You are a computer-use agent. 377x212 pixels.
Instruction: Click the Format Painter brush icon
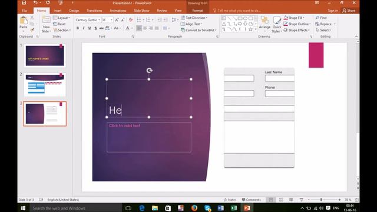tap(32, 30)
